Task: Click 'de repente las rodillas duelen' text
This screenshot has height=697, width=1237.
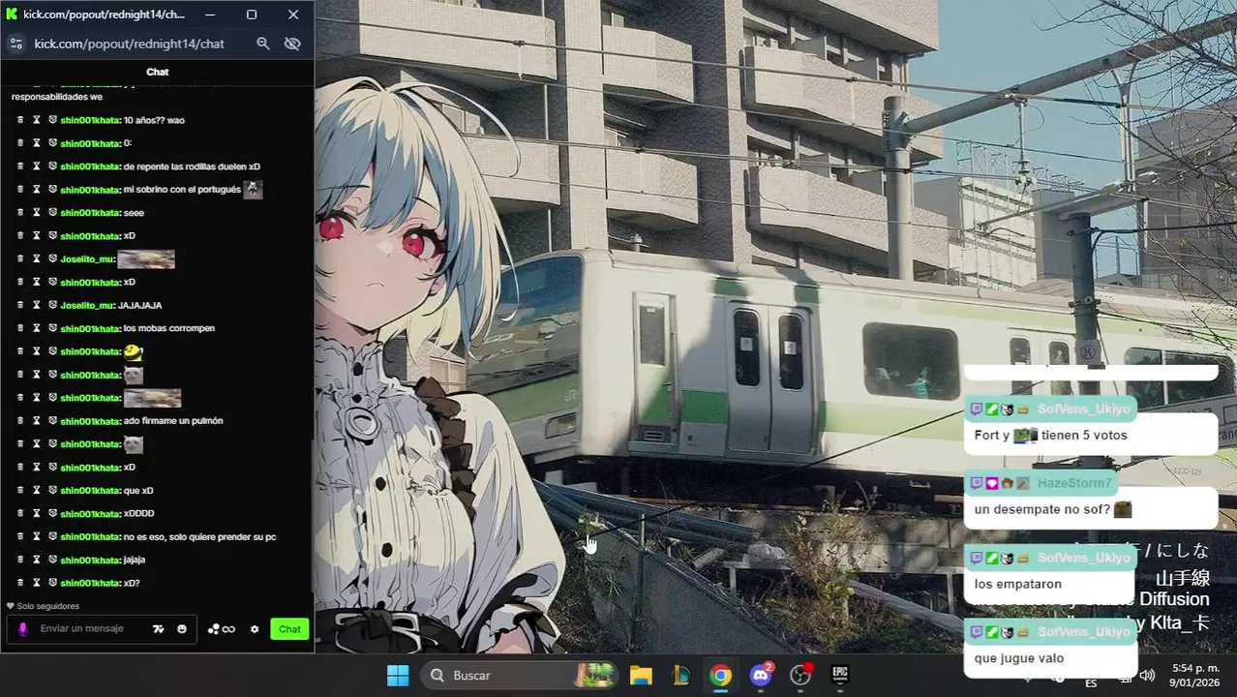Action: click(192, 167)
